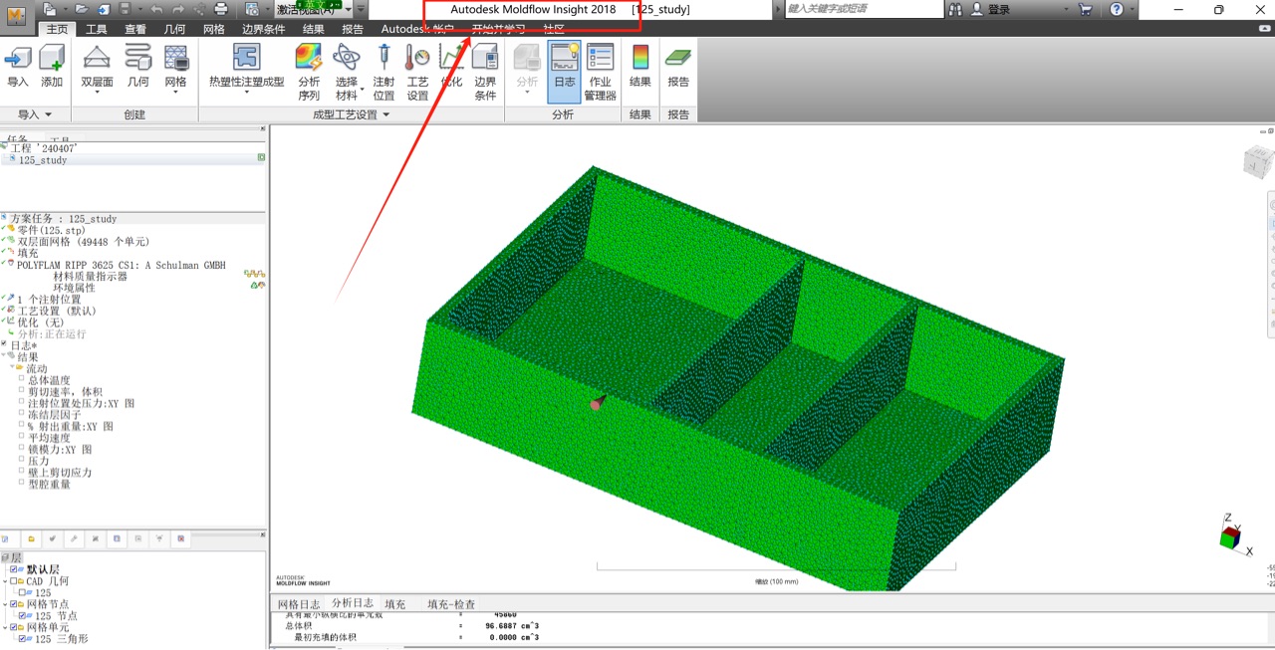This screenshot has width=1275, height=650.
Task: Switch to the 填充-检查 log tab
Action: coord(451,604)
